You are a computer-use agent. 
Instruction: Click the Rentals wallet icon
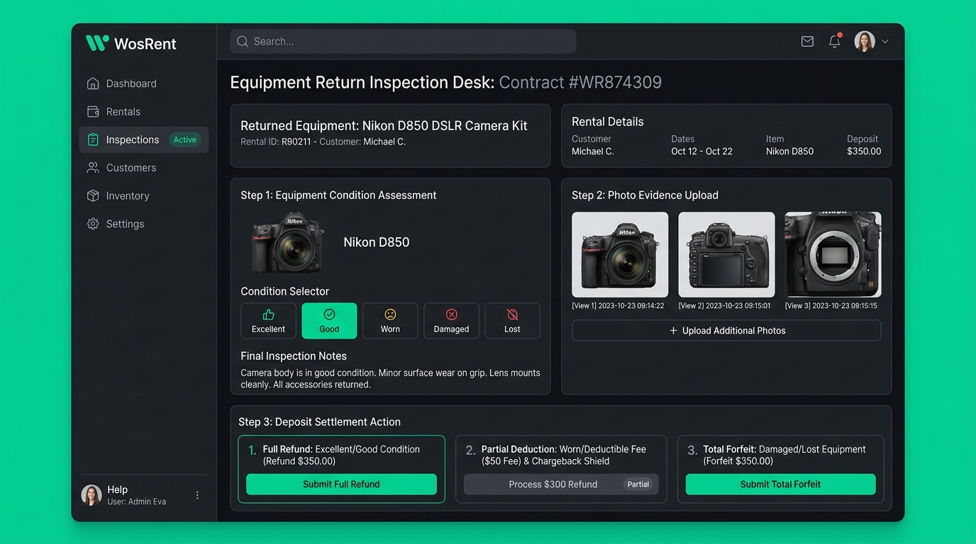93,112
